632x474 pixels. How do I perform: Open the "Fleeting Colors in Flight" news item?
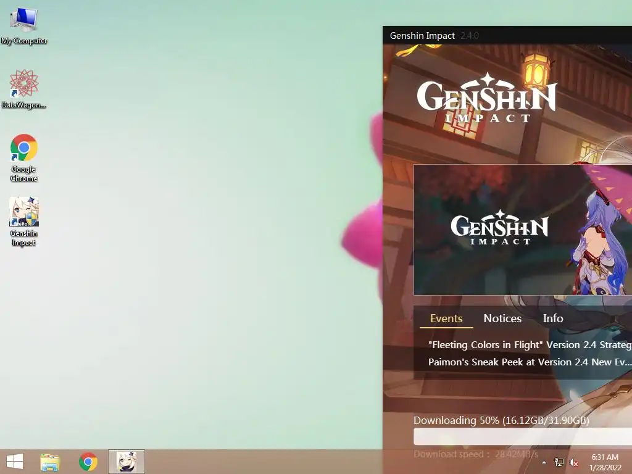[x=530, y=344]
